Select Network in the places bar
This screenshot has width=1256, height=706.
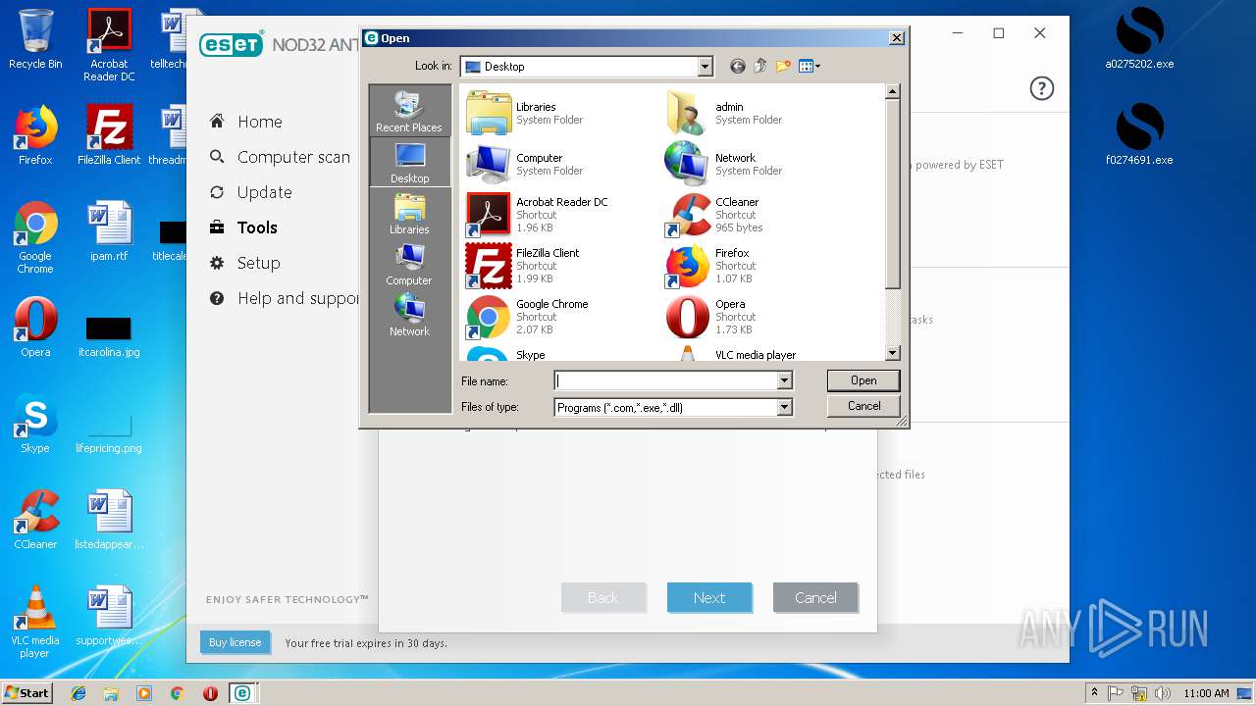click(409, 315)
